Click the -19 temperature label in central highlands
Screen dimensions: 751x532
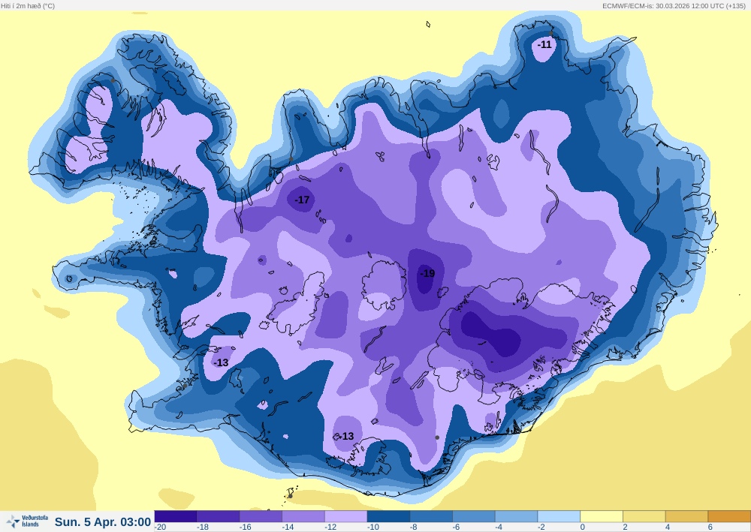tap(427, 273)
